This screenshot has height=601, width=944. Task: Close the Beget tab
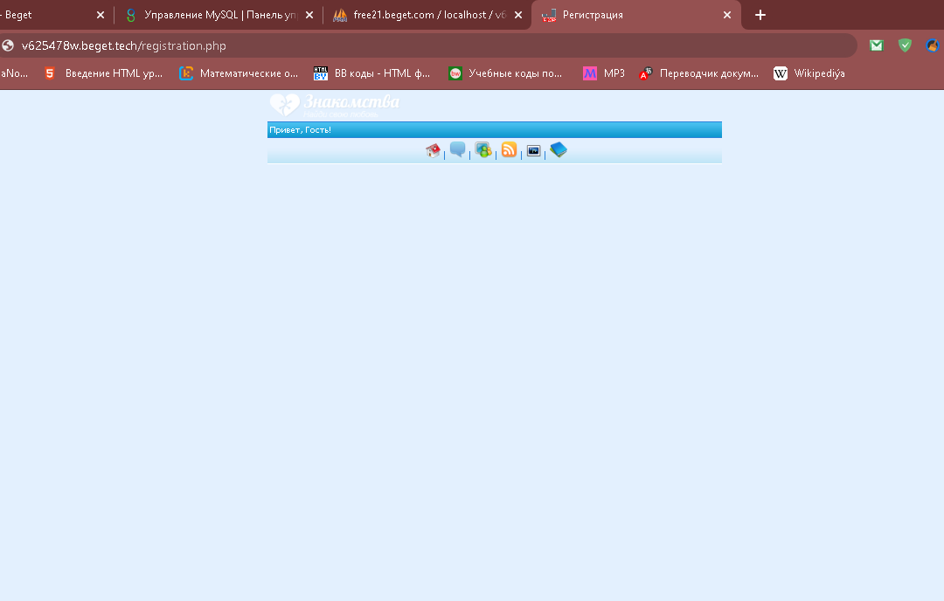pos(101,15)
